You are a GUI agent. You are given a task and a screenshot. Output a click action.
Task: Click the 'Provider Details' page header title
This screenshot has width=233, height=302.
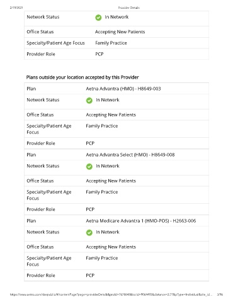coord(129,8)
